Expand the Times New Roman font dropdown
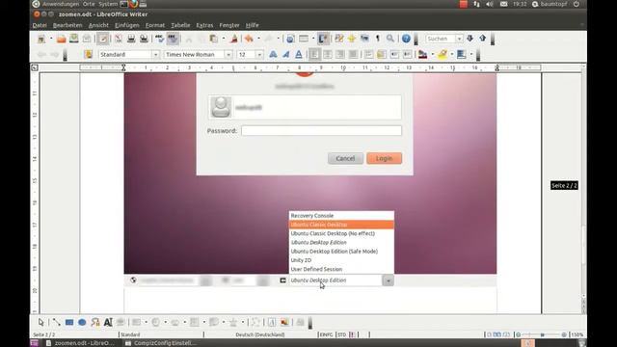The width and height of the screenshot is (617, 347). click(x=228, y=54)
